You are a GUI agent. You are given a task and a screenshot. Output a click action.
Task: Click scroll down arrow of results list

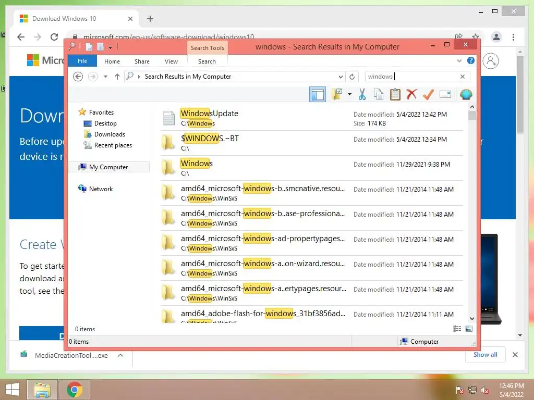pos(472,319)
